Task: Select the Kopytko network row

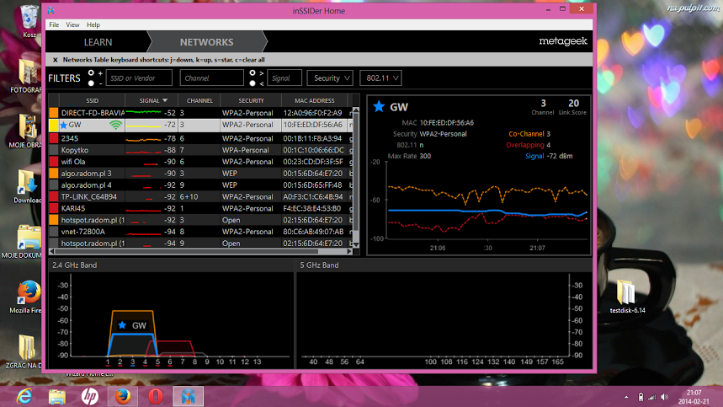Action: click(x=200, y=150)
